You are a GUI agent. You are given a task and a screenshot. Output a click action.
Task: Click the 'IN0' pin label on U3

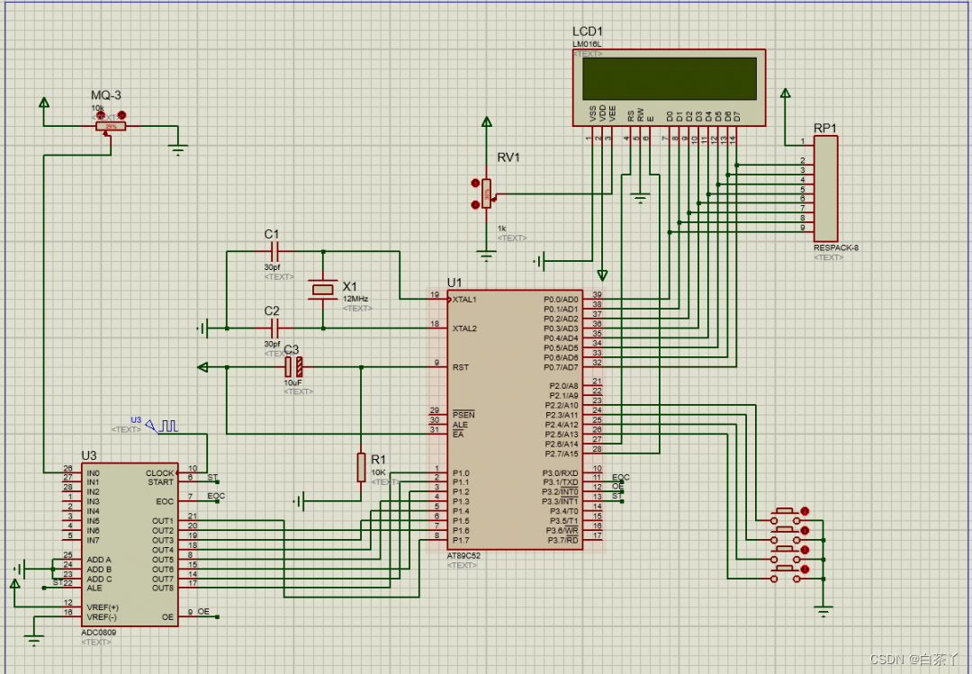(93, 473)
